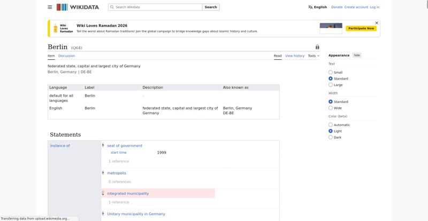Click the rank icon beside integrated municipality
This screenshot has height=221, width=428.
click(103, 193)
